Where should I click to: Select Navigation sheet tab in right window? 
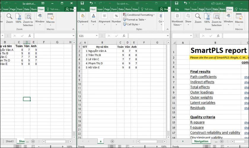coord(201,141)
